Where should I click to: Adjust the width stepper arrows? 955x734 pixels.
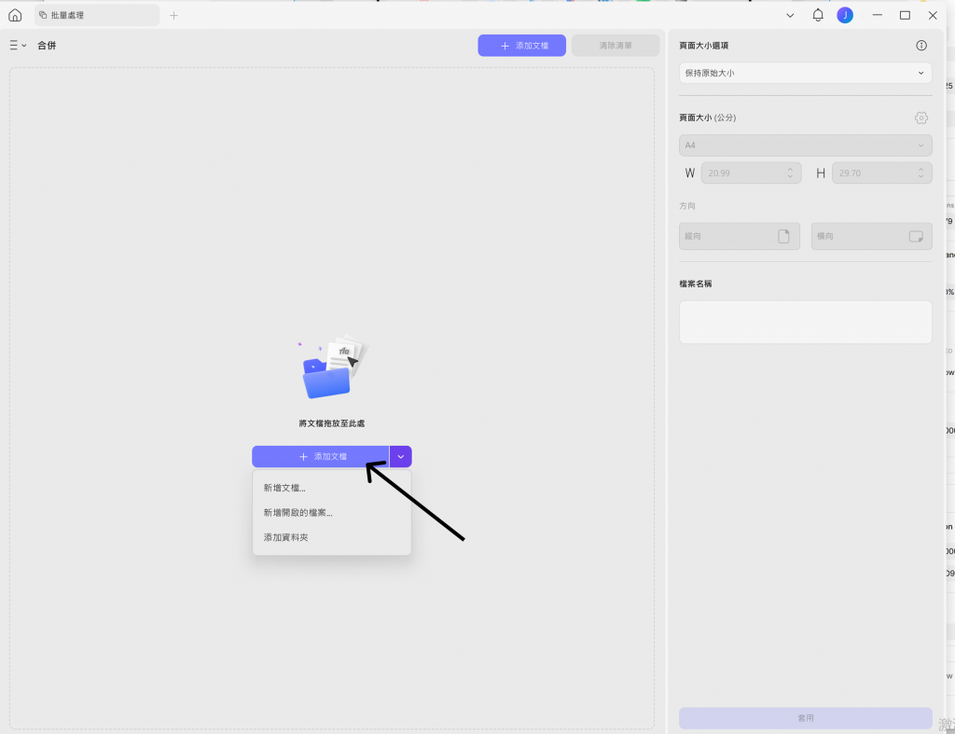pyautogui.click(x=790, y=173)
